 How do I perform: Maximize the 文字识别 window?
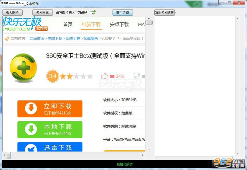[229, 3]
